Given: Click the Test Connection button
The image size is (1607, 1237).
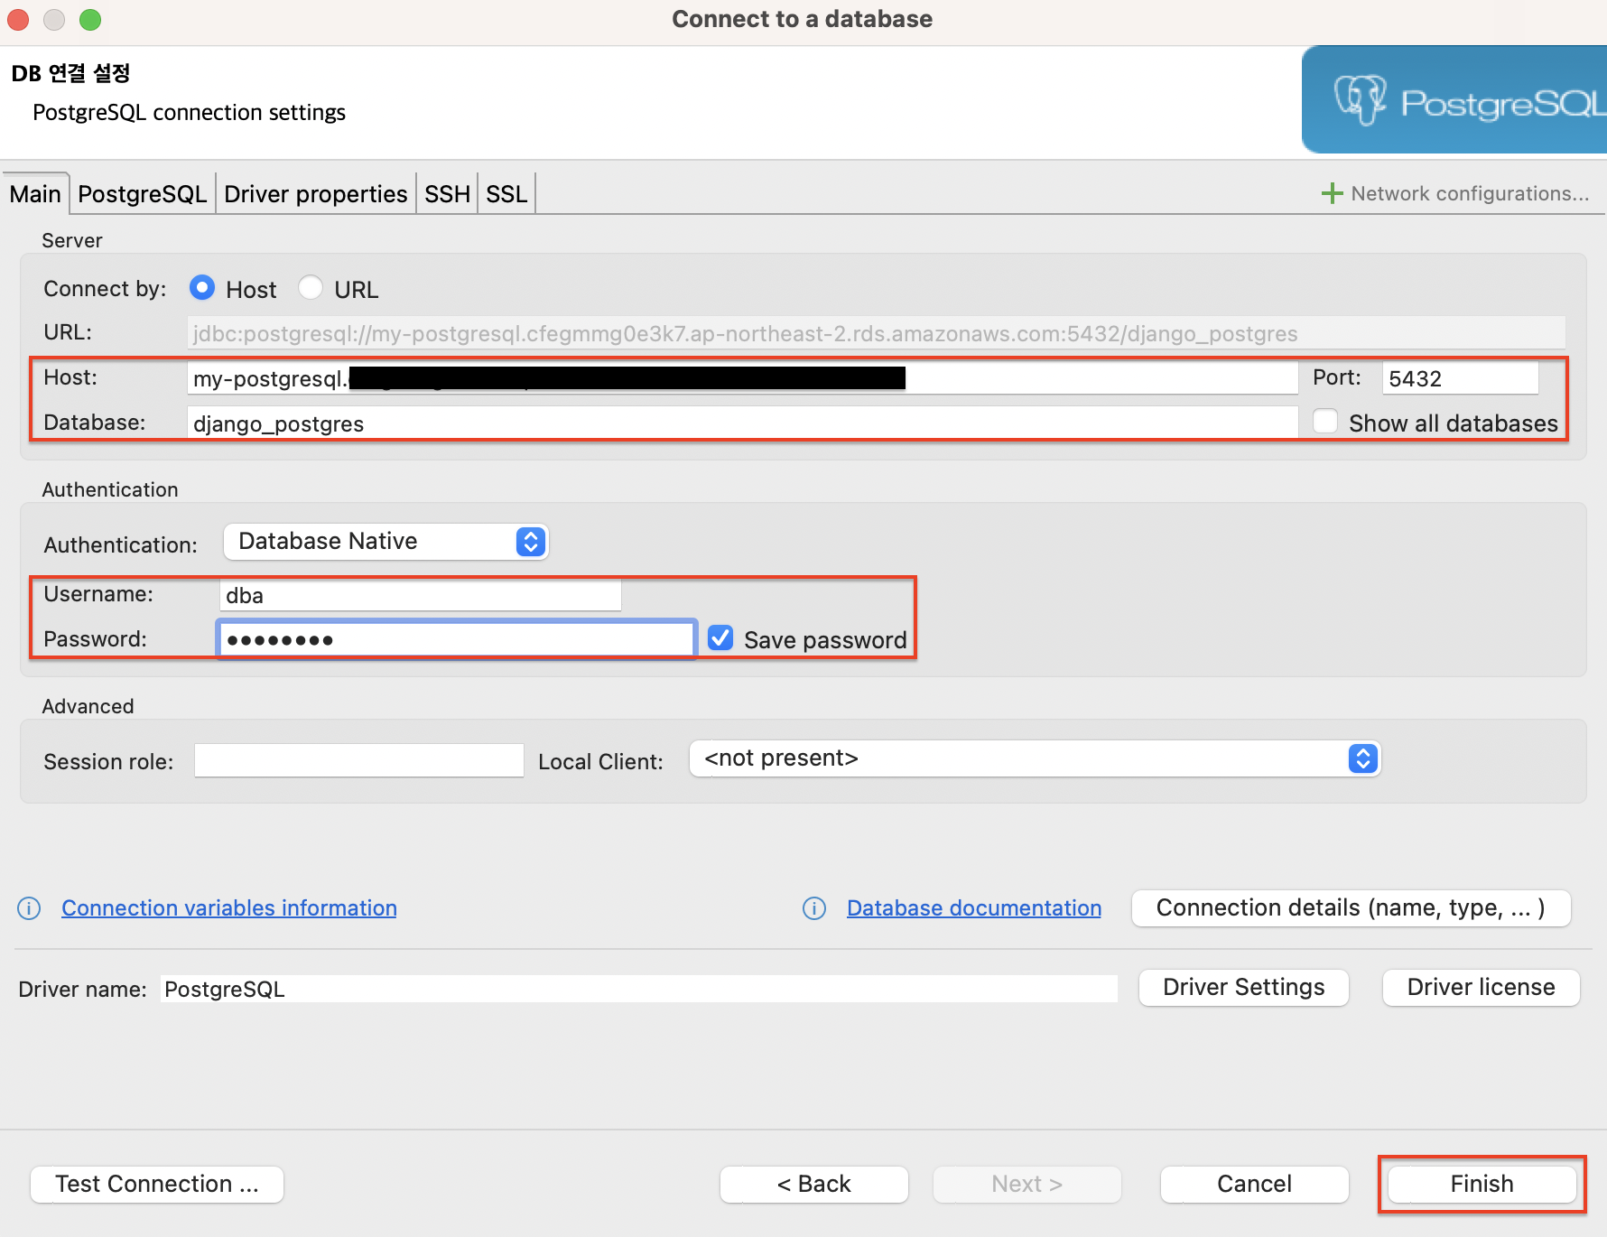Looking at the screenshot, I should click(x=157, y=1184).
